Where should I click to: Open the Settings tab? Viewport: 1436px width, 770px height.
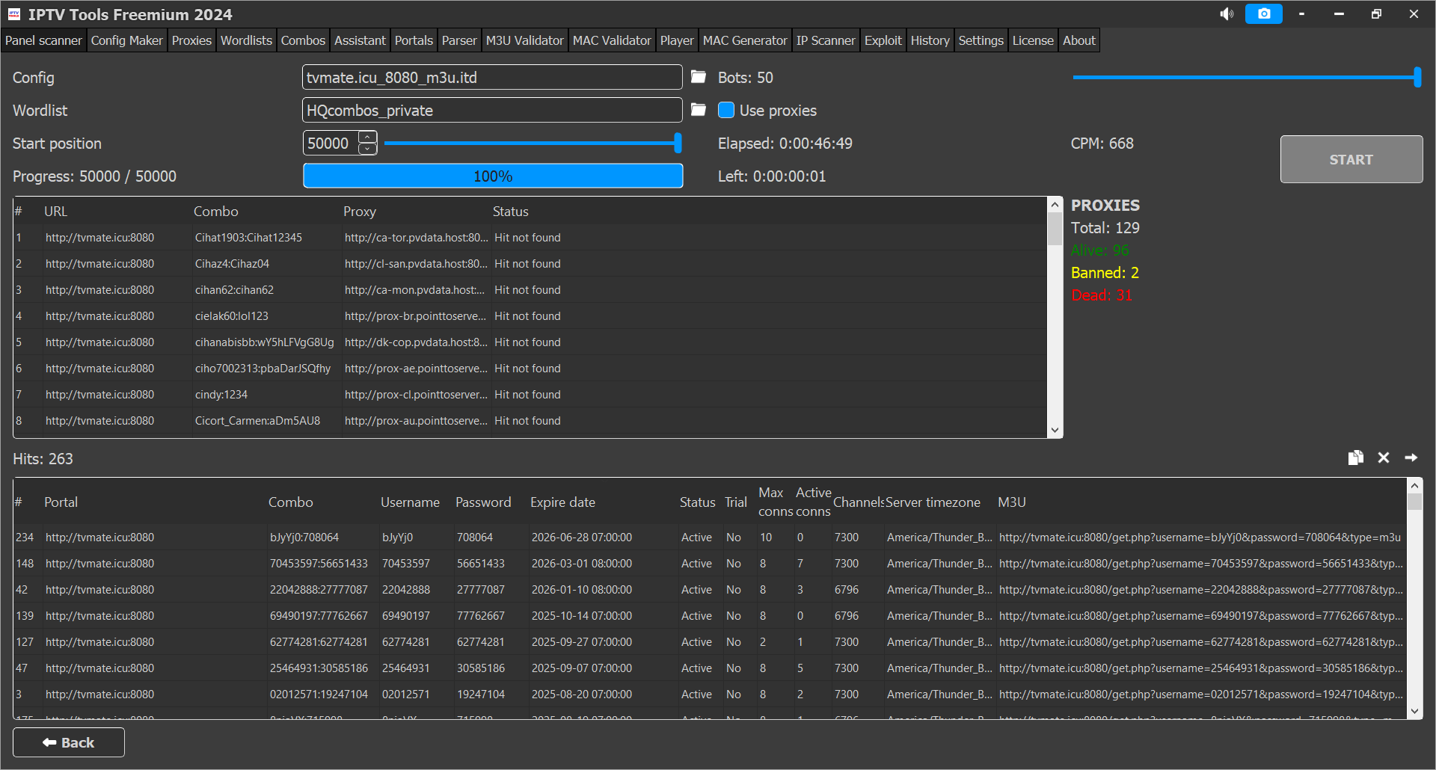pyautogui.click(x=981, y=40)
